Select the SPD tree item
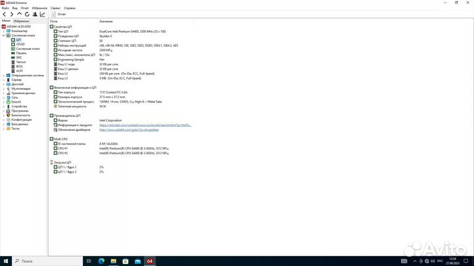474x266 pixels. pos(16,58)
